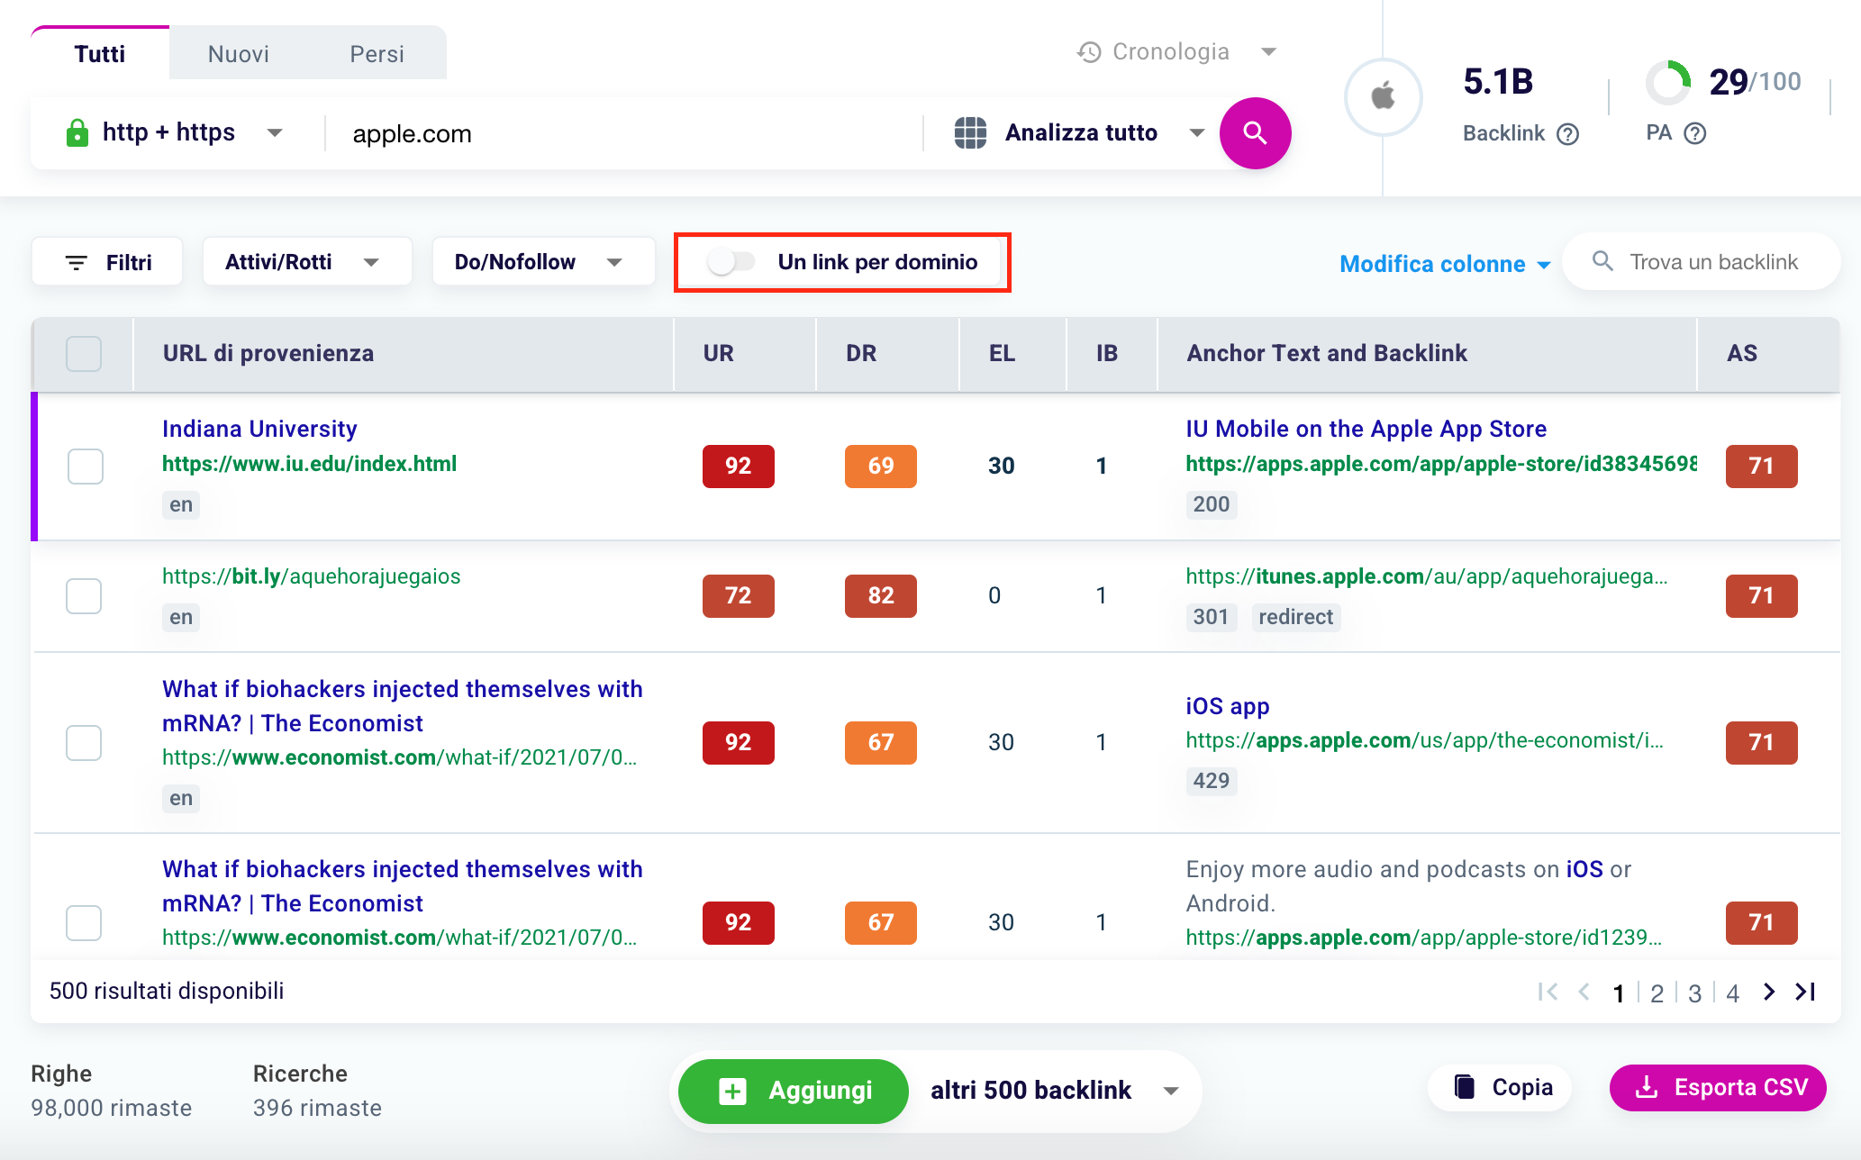Click the green lock protocol icon
The height and width of the screenshot is (1160, 1861).
[77, 132]
